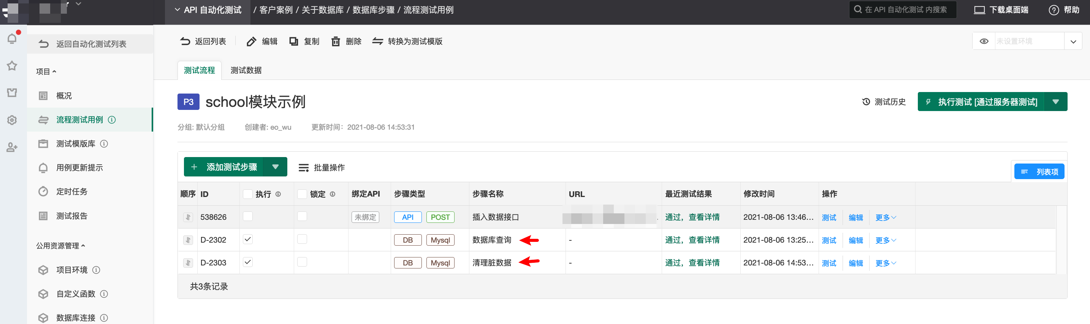Uncheck the 执行 box for row D-2302

point(248,239)
